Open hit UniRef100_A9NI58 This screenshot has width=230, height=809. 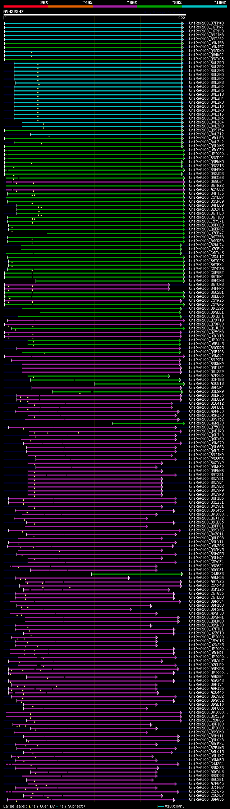click(x=206, y=43)
